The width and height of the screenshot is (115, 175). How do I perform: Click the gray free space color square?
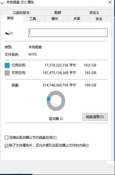pos(7,73)
